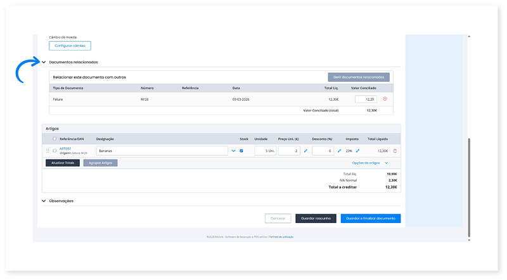The image size is (507, 280).
Task: Click the Valor Conciliado input field
Action: [x=366, y=99]
